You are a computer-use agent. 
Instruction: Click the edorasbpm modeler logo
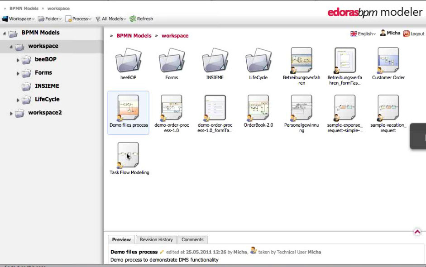[375, 12]
